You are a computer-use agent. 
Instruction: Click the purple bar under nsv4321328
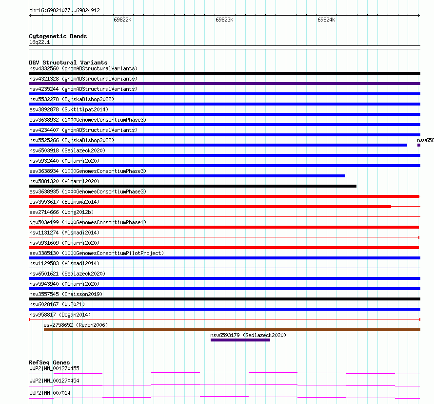click(224, 84)
